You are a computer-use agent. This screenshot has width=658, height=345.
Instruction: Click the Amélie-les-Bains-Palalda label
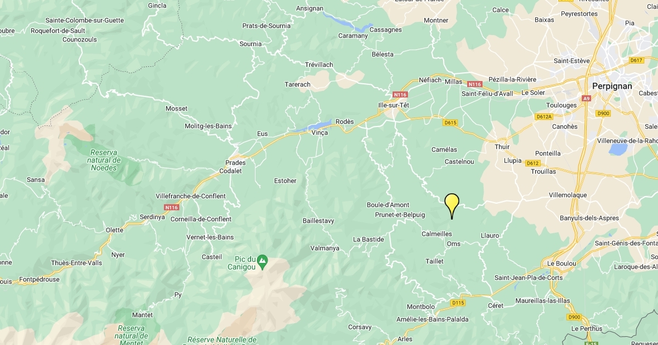point(434,319)
